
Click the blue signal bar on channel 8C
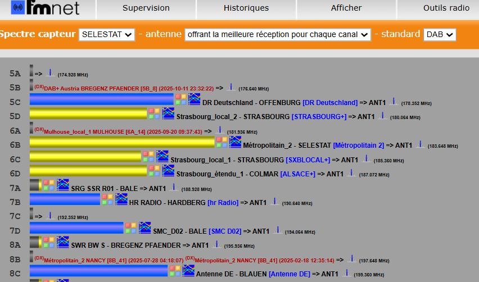tap(99, 271)
